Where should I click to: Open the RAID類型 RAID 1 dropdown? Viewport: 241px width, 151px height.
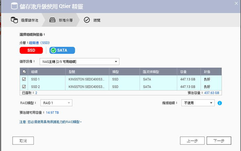click(56, 103)
